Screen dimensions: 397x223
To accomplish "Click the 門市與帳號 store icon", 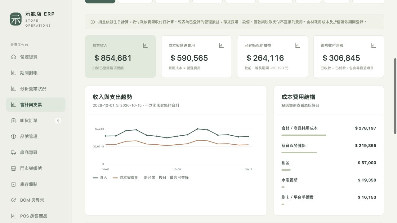I will click(x=13, y=168).
